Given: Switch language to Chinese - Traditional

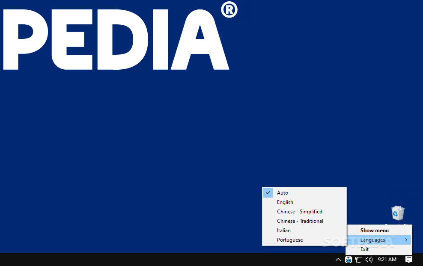Looking at the screenshot, I should click(304, 221).
